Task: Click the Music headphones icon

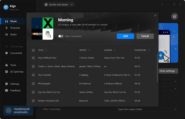Action: [x=7, y=21]
